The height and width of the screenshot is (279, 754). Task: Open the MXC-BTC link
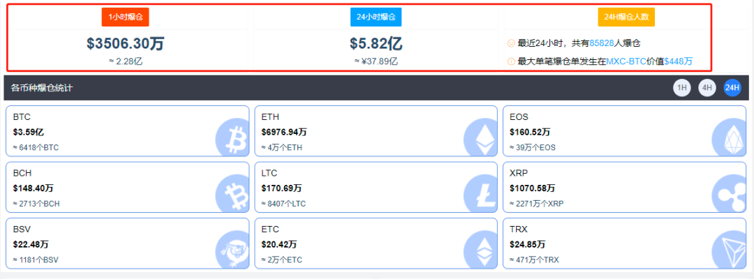[x=626, y=61]
